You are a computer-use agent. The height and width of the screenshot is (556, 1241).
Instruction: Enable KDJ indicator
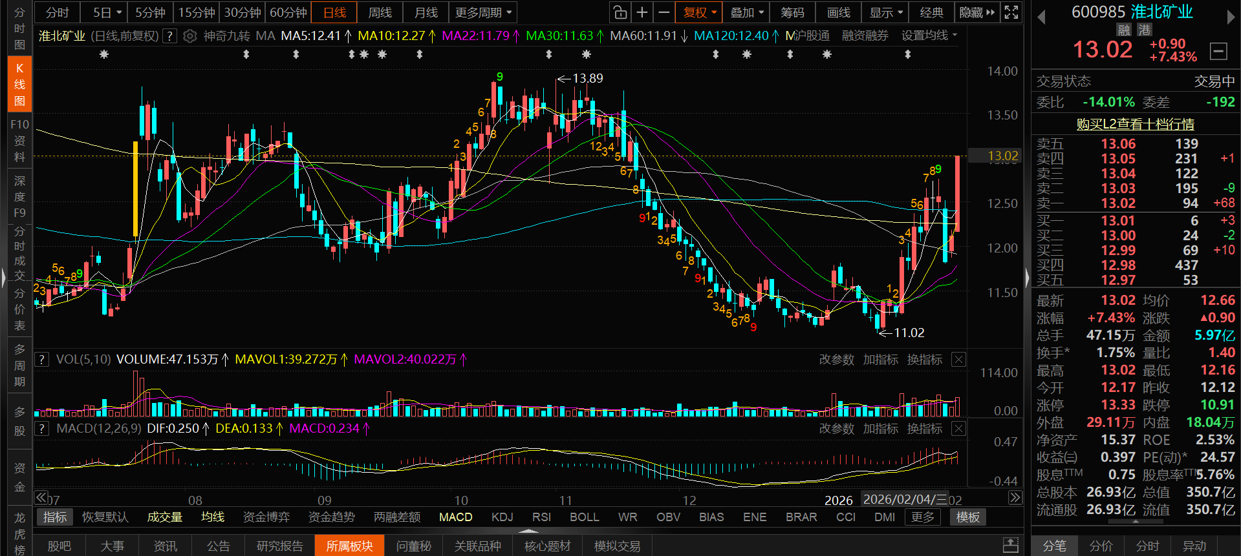(502, 517)
